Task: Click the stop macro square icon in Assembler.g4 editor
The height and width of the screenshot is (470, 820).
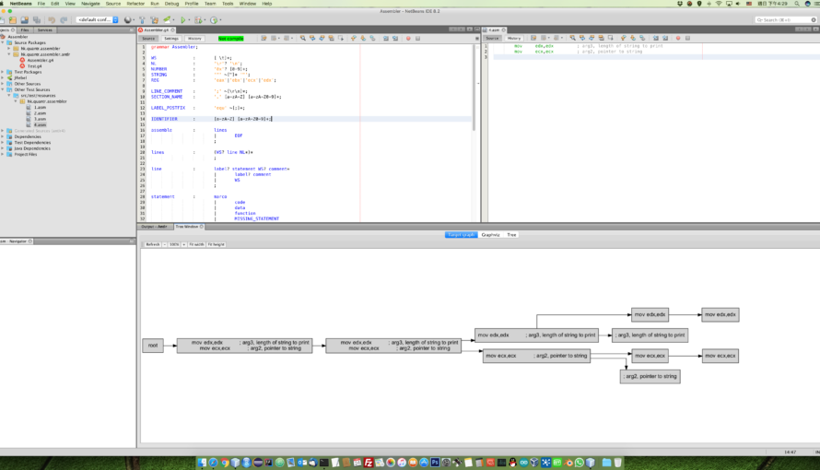Action: click(418, 38)
